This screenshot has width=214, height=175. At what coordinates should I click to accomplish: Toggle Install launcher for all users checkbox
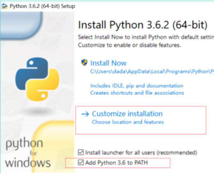(x=81, y=152)
